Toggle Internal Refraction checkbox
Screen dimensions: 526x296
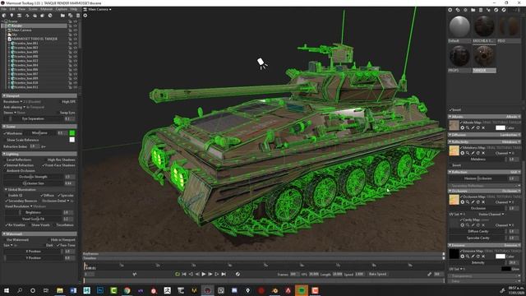pos(5,165)
